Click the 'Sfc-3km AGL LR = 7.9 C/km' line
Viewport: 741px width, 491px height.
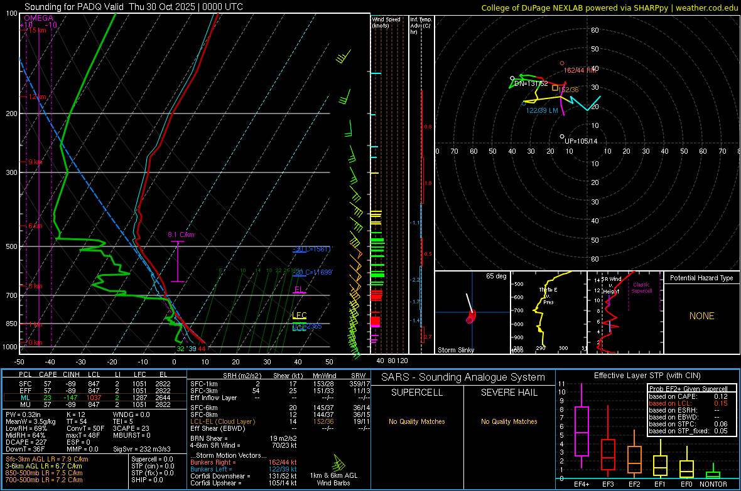pyautogui.click(x=47, y=460)
